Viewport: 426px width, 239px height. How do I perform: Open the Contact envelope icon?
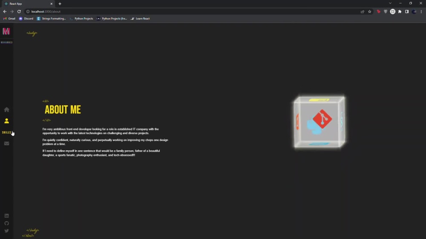coord(6,143)
